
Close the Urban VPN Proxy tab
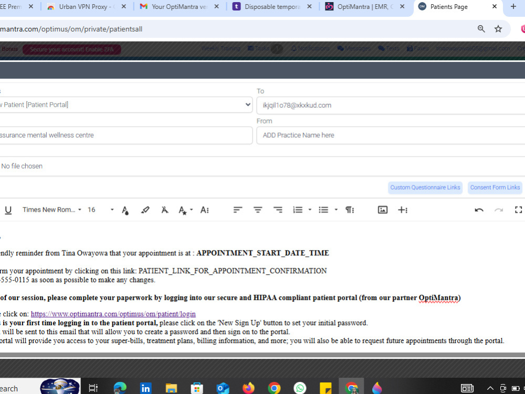[123, 7]
